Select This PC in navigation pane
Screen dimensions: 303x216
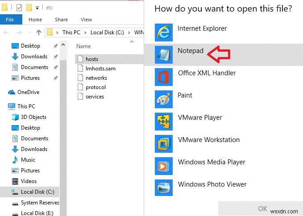click(x=26, y=106)
